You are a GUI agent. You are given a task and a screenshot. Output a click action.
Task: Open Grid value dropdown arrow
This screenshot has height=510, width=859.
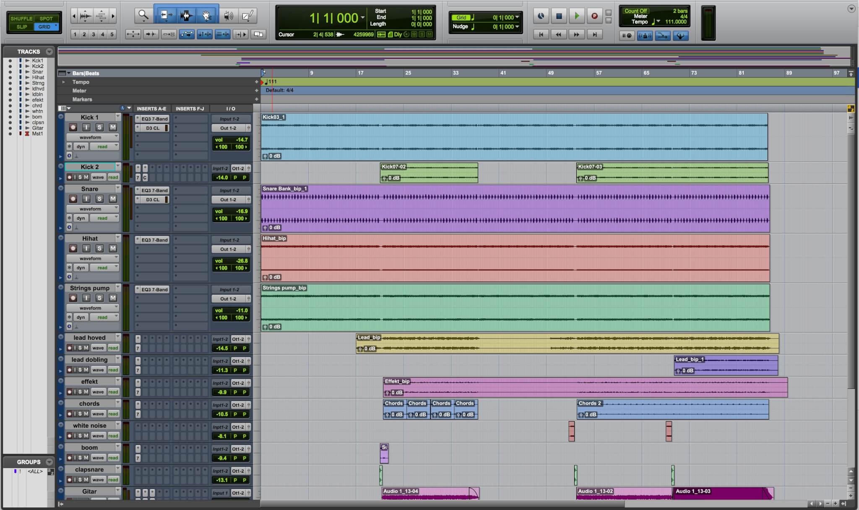[x=517, y=17]
